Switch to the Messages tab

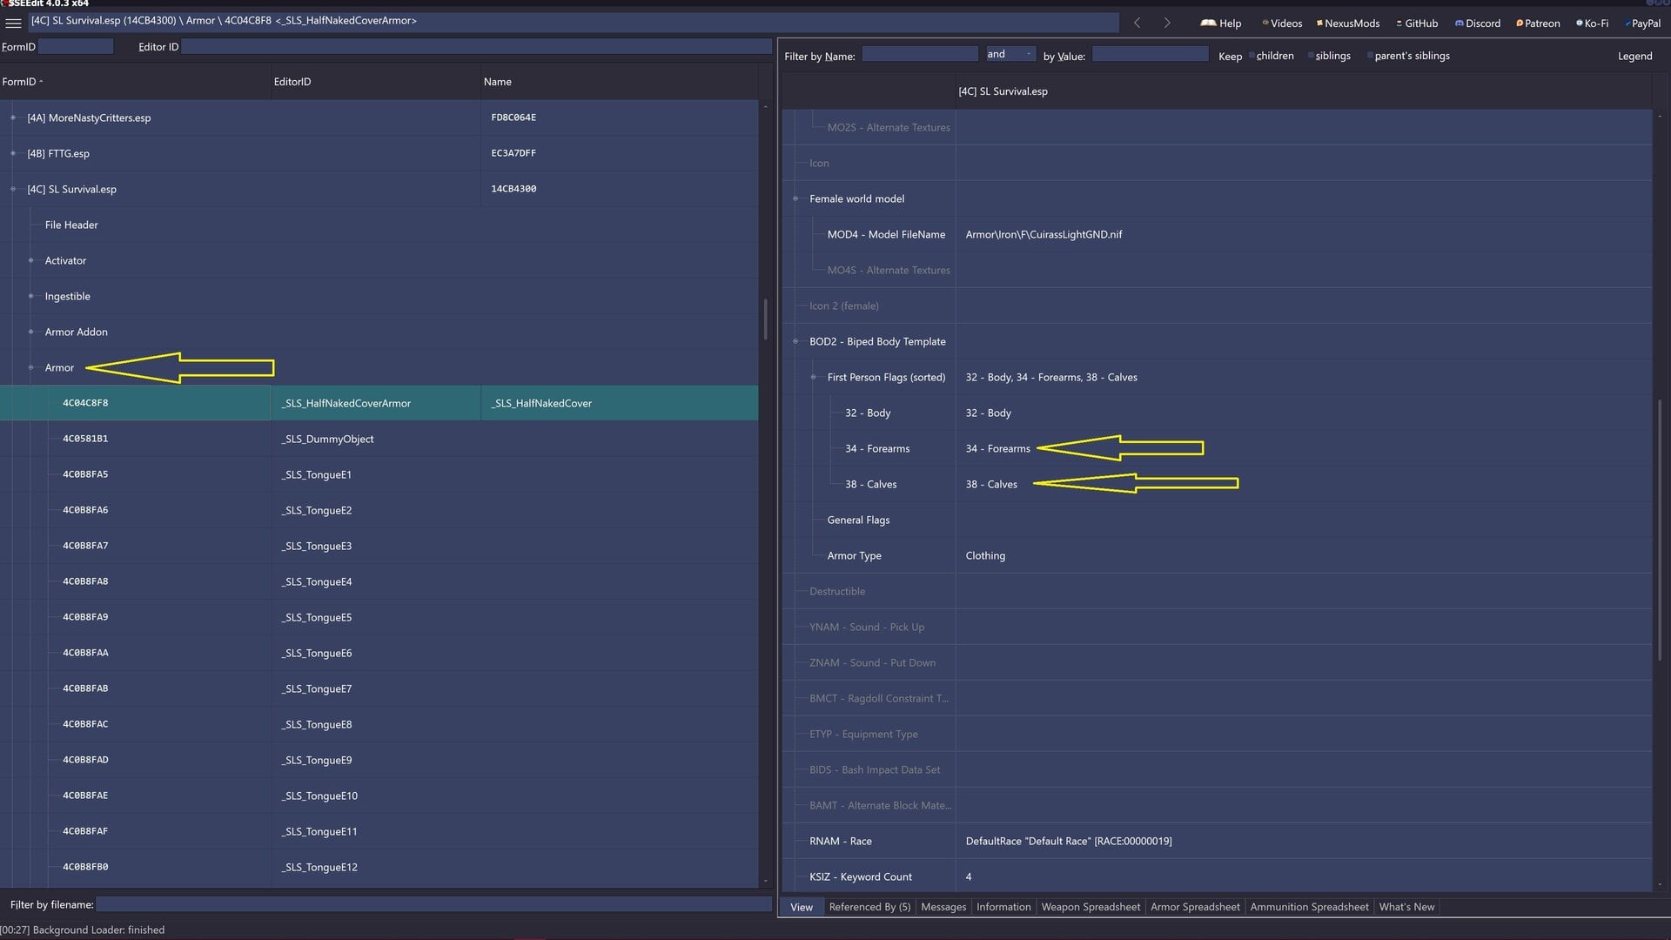(x=943, y=907)
